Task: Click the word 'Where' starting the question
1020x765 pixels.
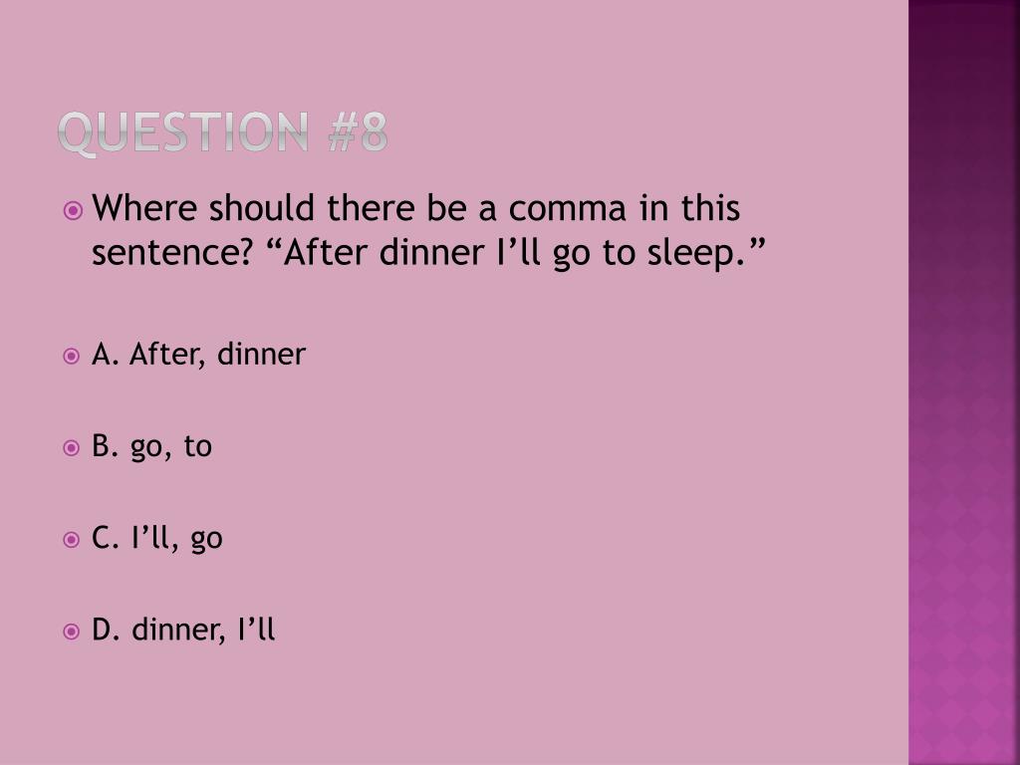Action: pos(144,208)
